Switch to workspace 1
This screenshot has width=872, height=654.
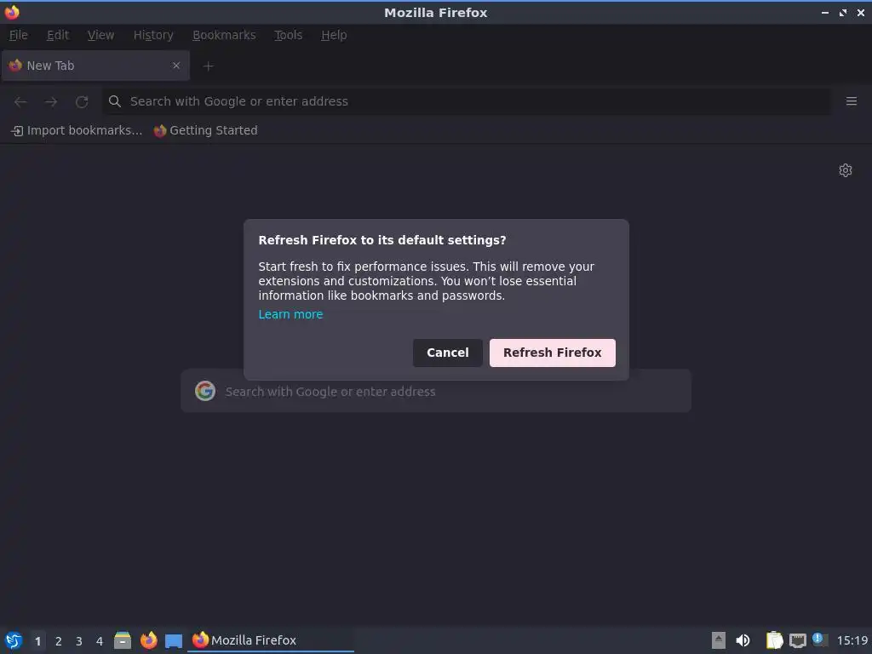(x=37, y=640)
